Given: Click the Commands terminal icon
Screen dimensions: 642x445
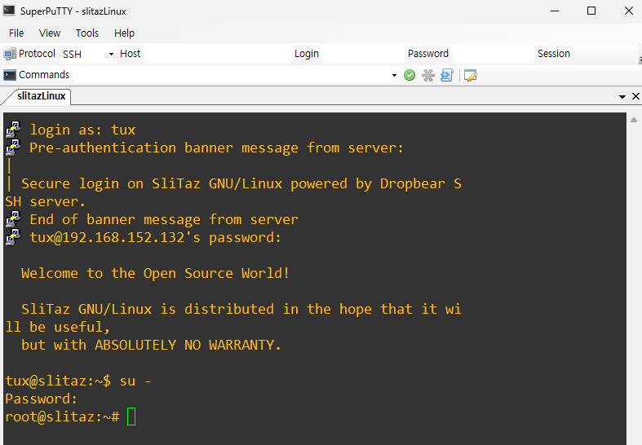Looking at the screenshot, I should 10,75.
